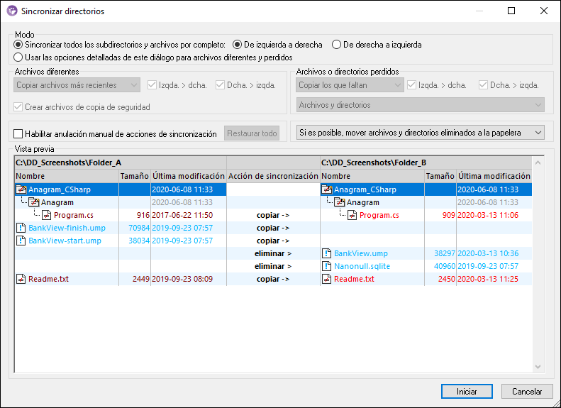561x408 pixels.
Task: Select 'Usar las opciones detalladas' radio option
Action: (18, 57)
